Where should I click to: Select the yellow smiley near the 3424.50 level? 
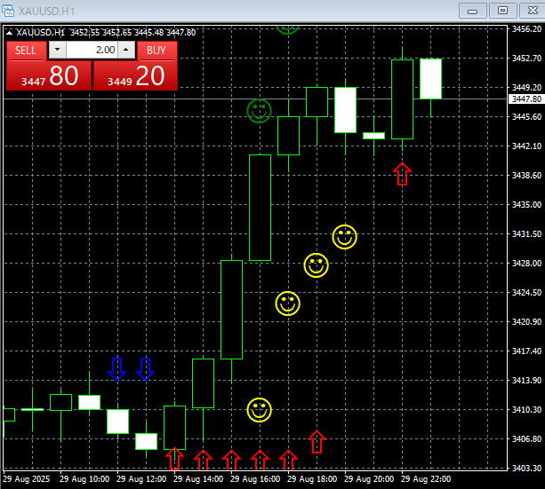(x=287, y=304)
